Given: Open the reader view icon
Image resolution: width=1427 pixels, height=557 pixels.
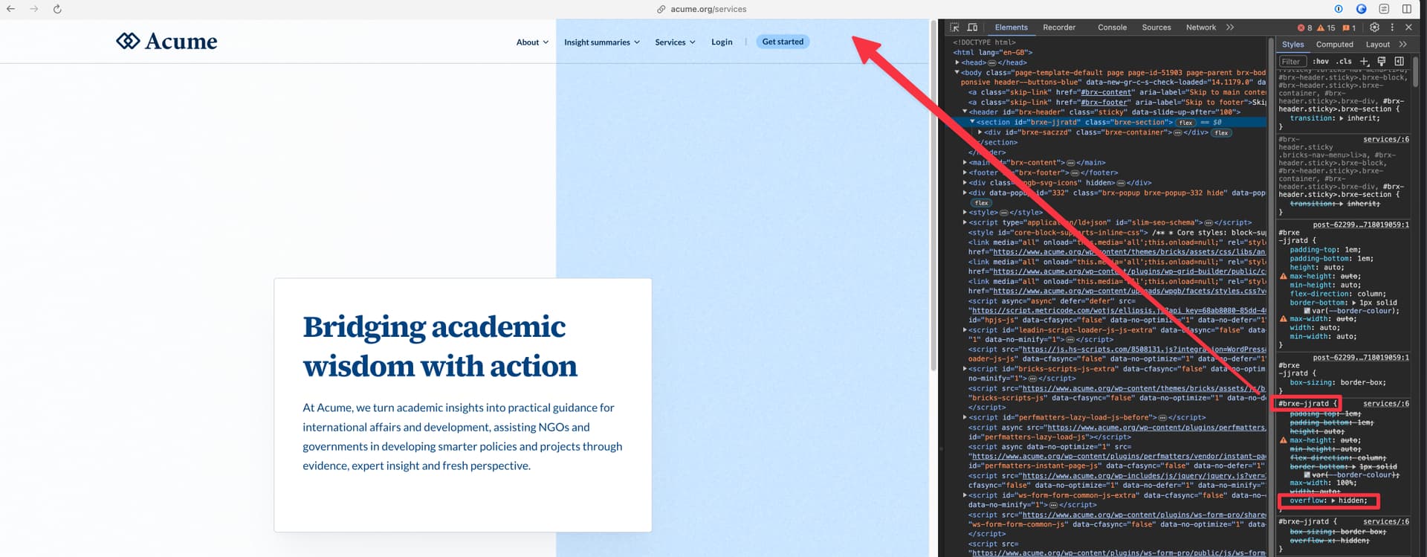Looking at the screenshot, I should [x=1384, y=9].
